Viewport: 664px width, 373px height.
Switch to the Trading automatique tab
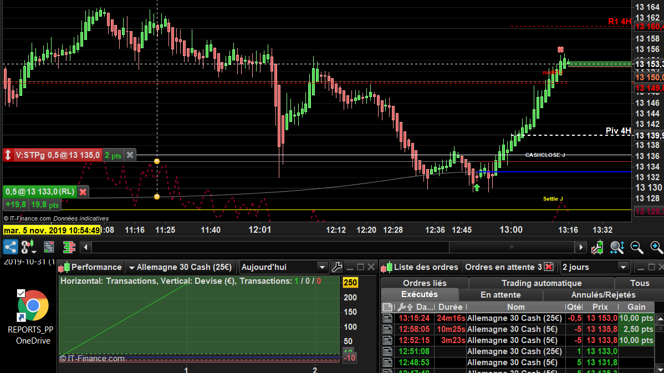coord(541,283)
